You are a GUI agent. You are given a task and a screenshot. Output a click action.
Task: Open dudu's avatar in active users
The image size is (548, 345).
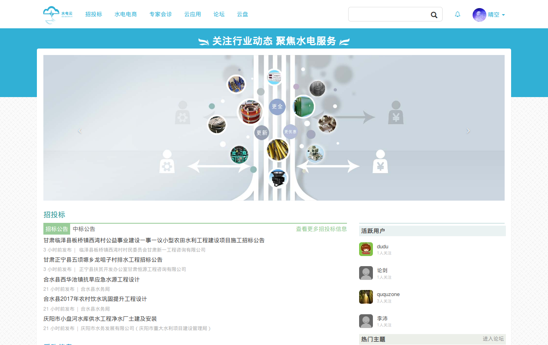(x=366, y=249)
